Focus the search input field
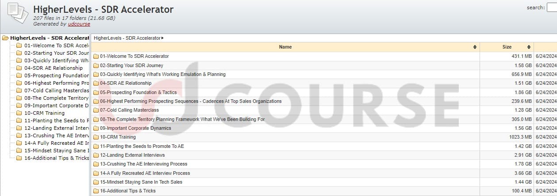The image size is (557, 196). coord(552,8)
